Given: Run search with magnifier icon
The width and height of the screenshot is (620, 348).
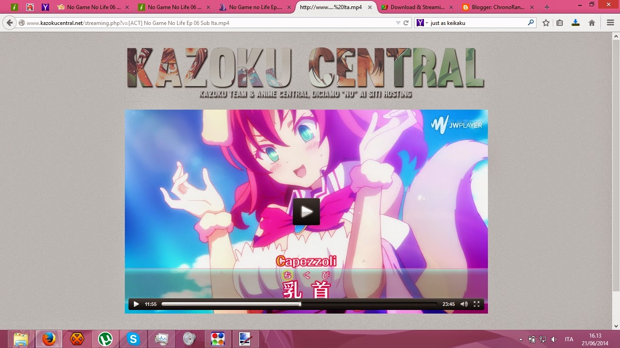Looking at the screenshot, I should pyautogui.click(x=531, y=23).
